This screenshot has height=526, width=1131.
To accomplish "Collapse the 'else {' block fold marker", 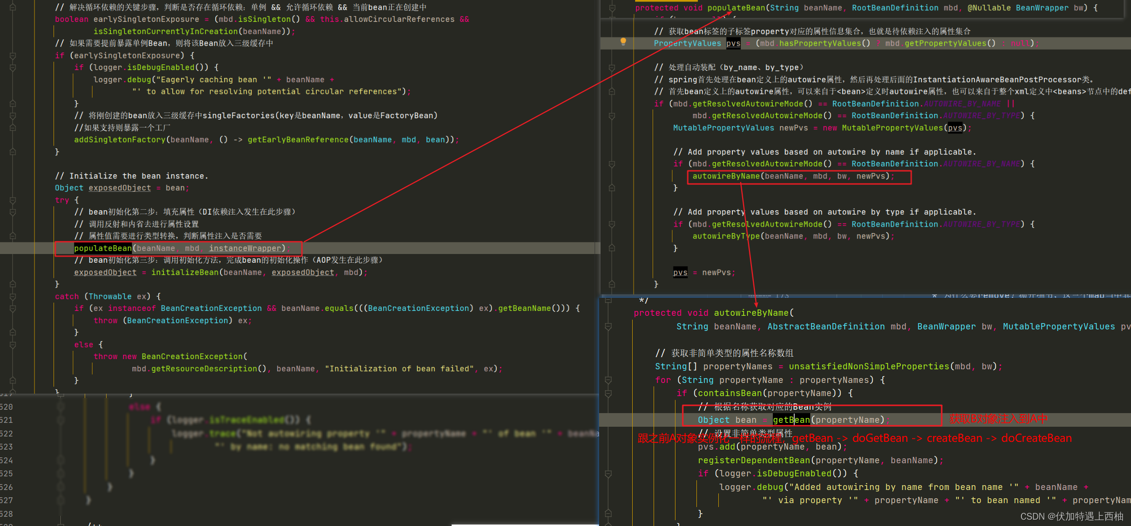I will click(13, 345).
